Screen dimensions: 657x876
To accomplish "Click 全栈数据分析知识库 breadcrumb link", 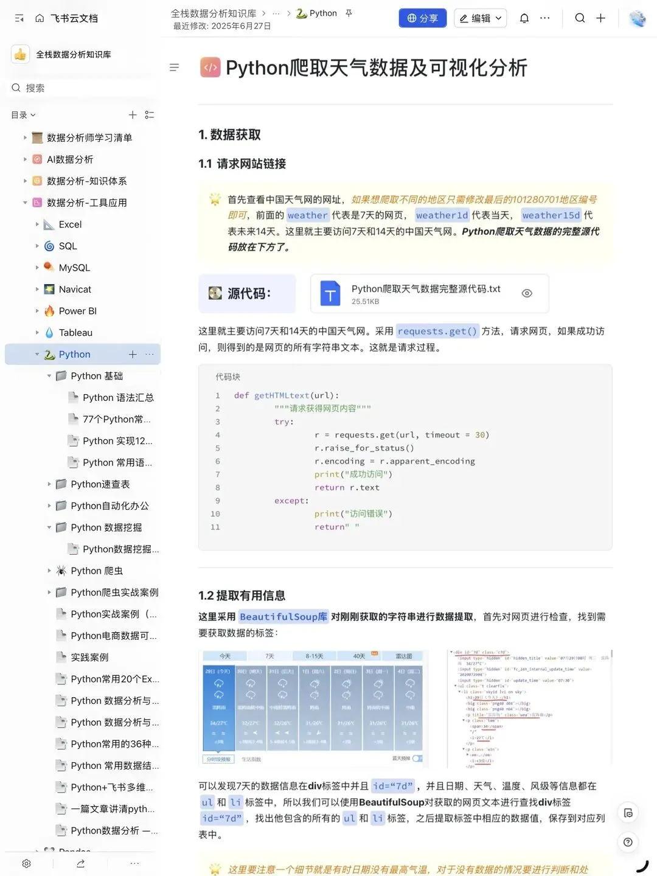I will pyautogui.click(x=214, y=13).
